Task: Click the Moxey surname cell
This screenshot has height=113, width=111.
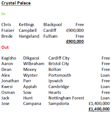Action: pyautogui.click(x=30, y=70)
